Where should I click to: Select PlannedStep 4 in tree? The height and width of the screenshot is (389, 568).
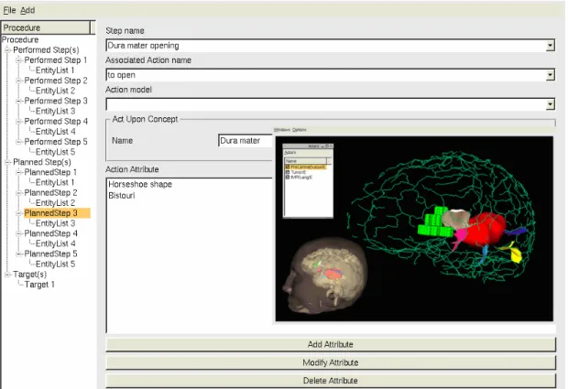(50, 233)
